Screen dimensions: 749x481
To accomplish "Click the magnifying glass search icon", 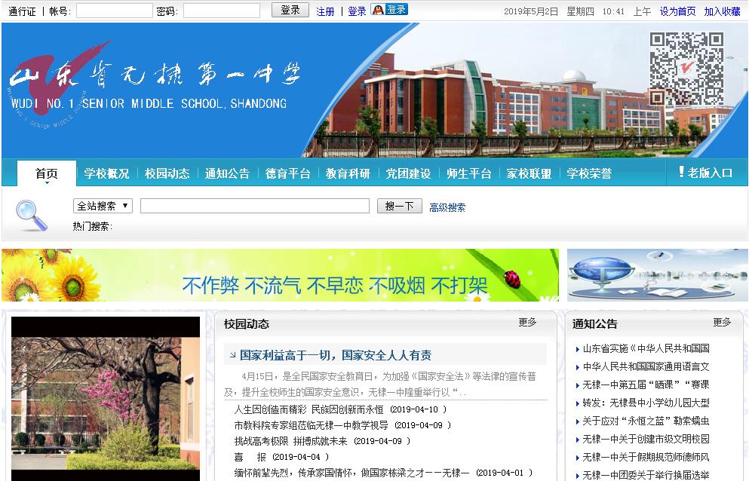I will point(31,216).
